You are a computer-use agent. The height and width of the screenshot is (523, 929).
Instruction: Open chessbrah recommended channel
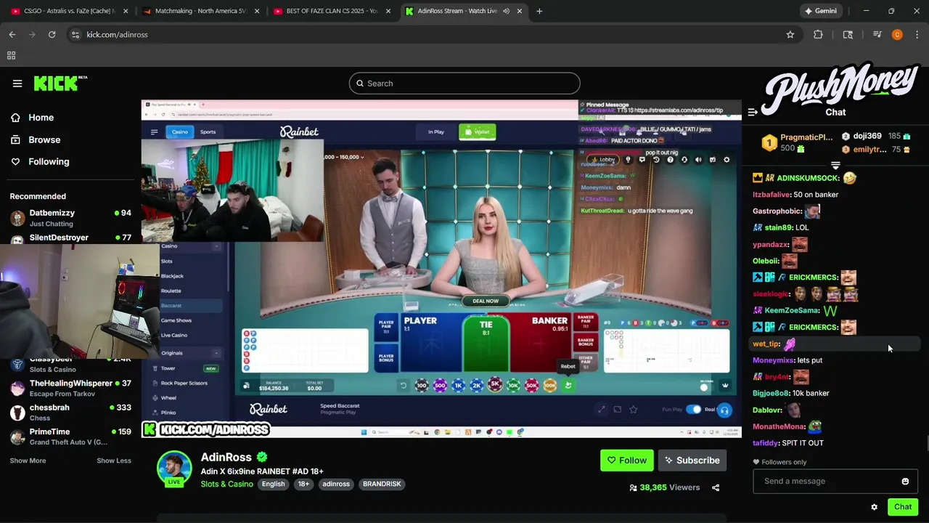[x=70, y=412]
